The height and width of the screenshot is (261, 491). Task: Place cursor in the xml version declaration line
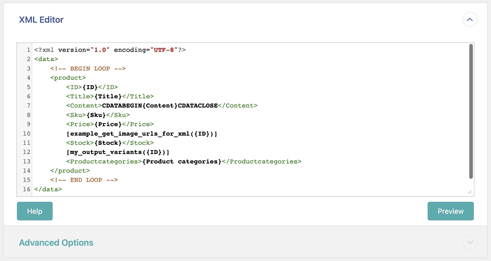[x=110, y=50]
